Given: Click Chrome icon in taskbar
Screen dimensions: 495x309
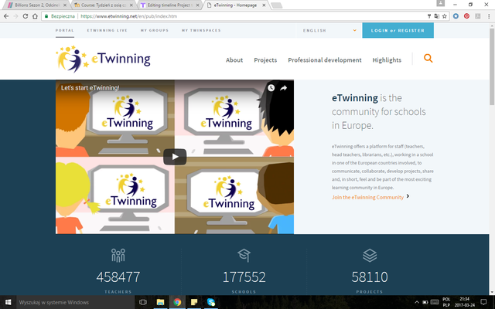Looking at the screenshot, I should 177,302.
